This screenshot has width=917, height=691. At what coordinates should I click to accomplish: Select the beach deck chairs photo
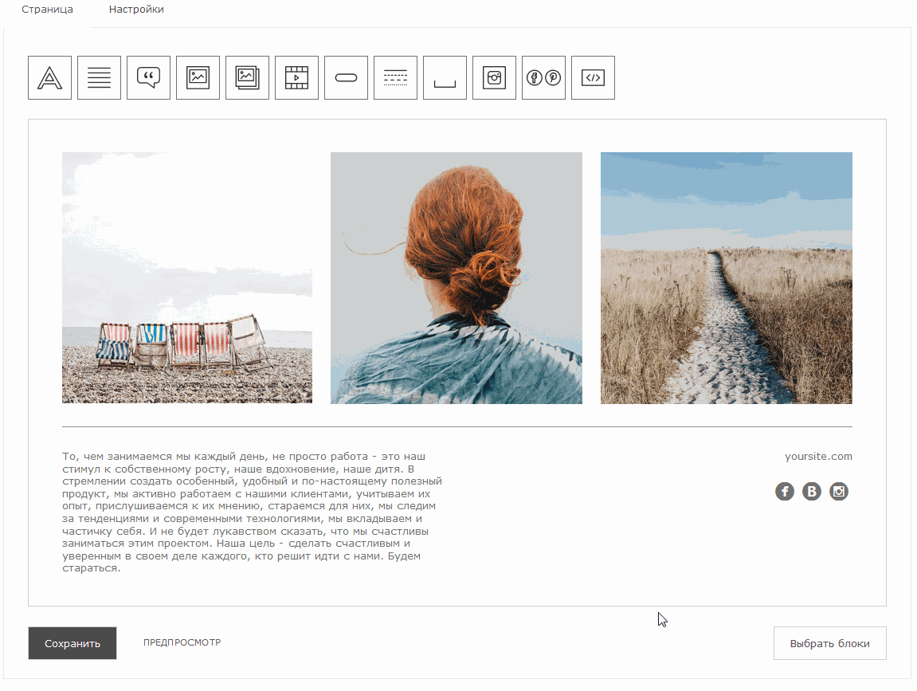click(187, 278)
